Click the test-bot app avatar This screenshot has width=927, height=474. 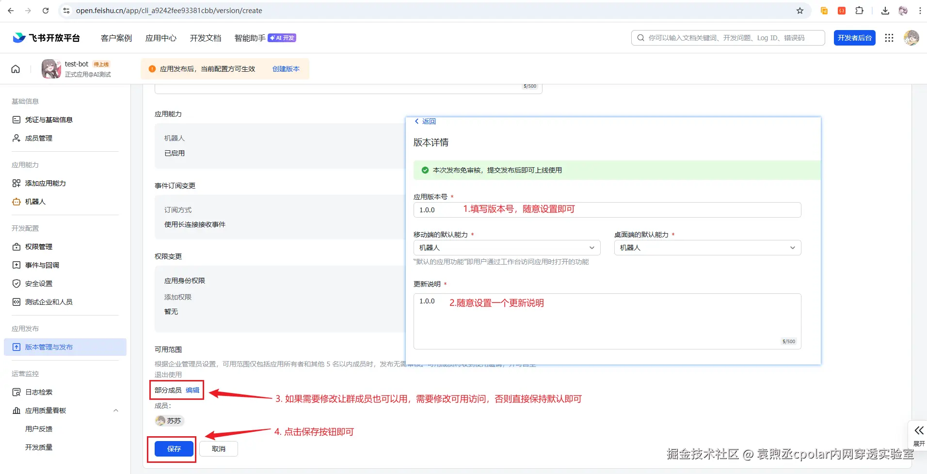(x=51, y=69)
